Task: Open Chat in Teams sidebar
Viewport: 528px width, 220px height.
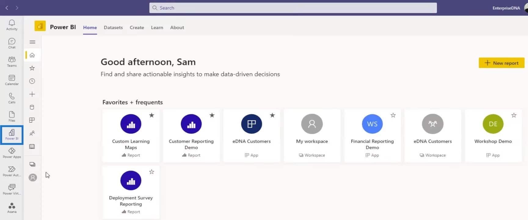Action: tap(12, 43)
